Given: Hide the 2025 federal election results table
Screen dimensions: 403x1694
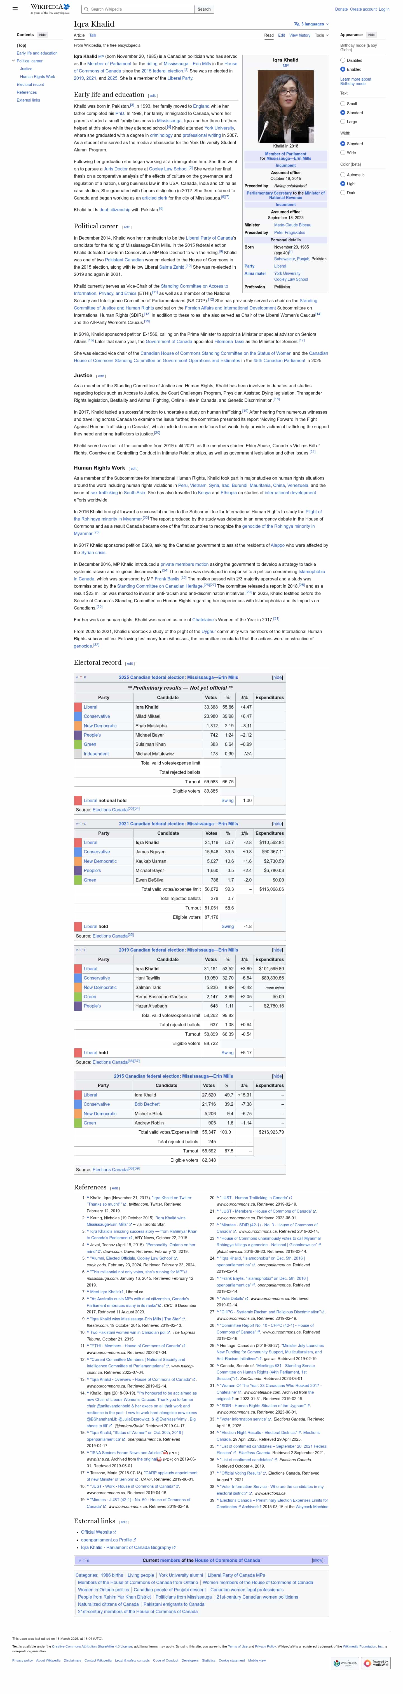Looking at the screenshot, I should coord(277,677).
